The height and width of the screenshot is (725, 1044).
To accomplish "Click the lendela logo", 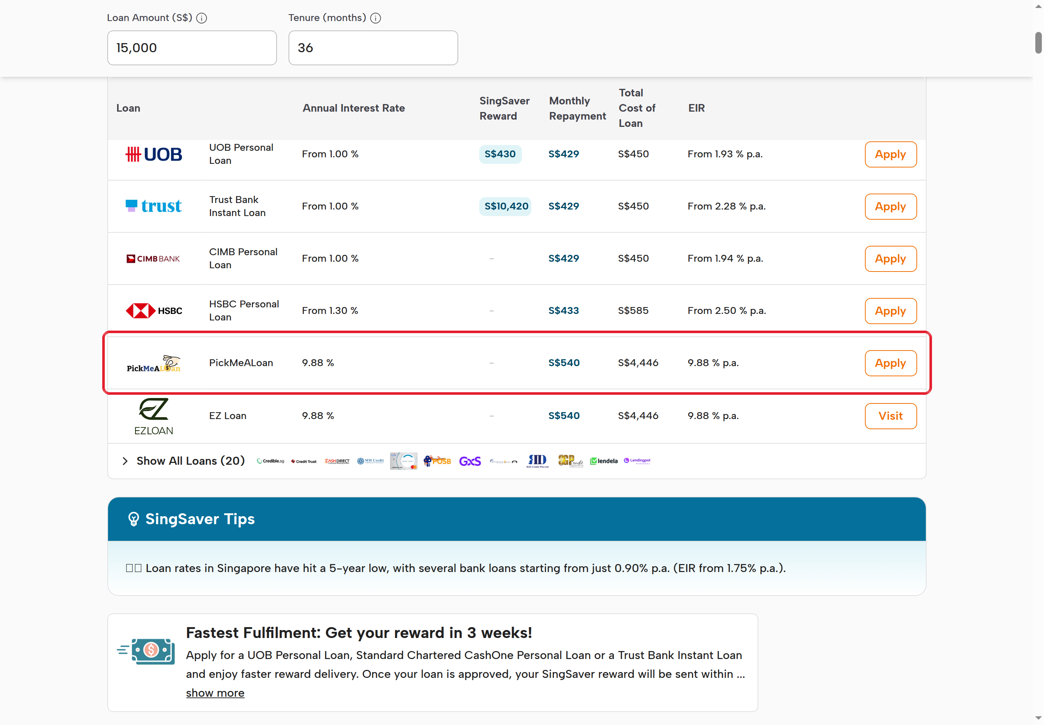I will pyautogui.click(x=604, y=461).
